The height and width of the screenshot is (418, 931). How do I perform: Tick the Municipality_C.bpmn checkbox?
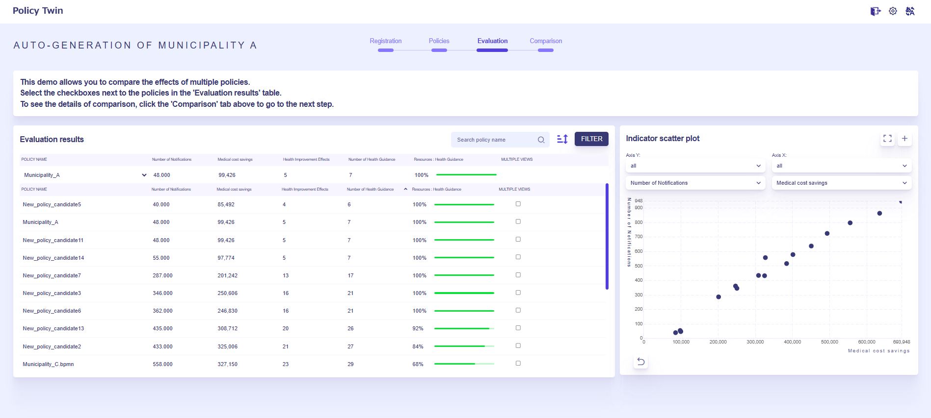(518, 363)
